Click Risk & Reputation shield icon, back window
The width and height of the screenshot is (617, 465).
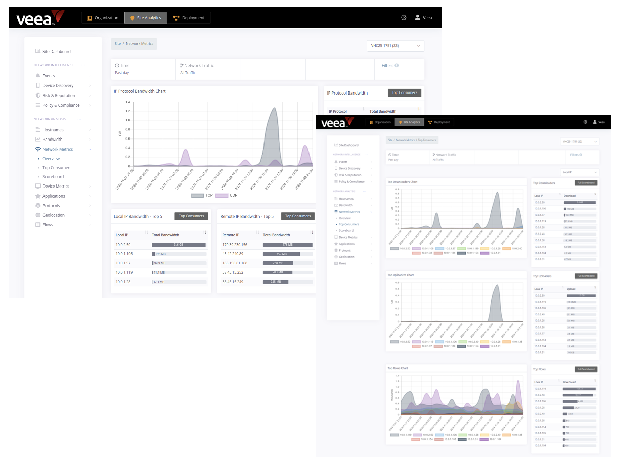pos(38,95)
